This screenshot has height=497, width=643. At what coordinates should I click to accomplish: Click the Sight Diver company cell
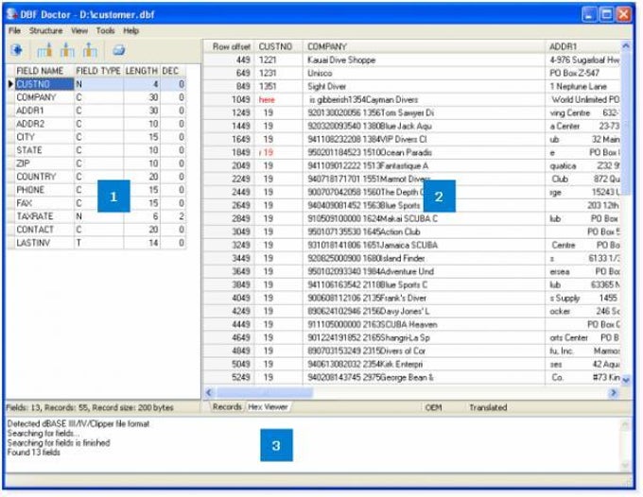424,86
